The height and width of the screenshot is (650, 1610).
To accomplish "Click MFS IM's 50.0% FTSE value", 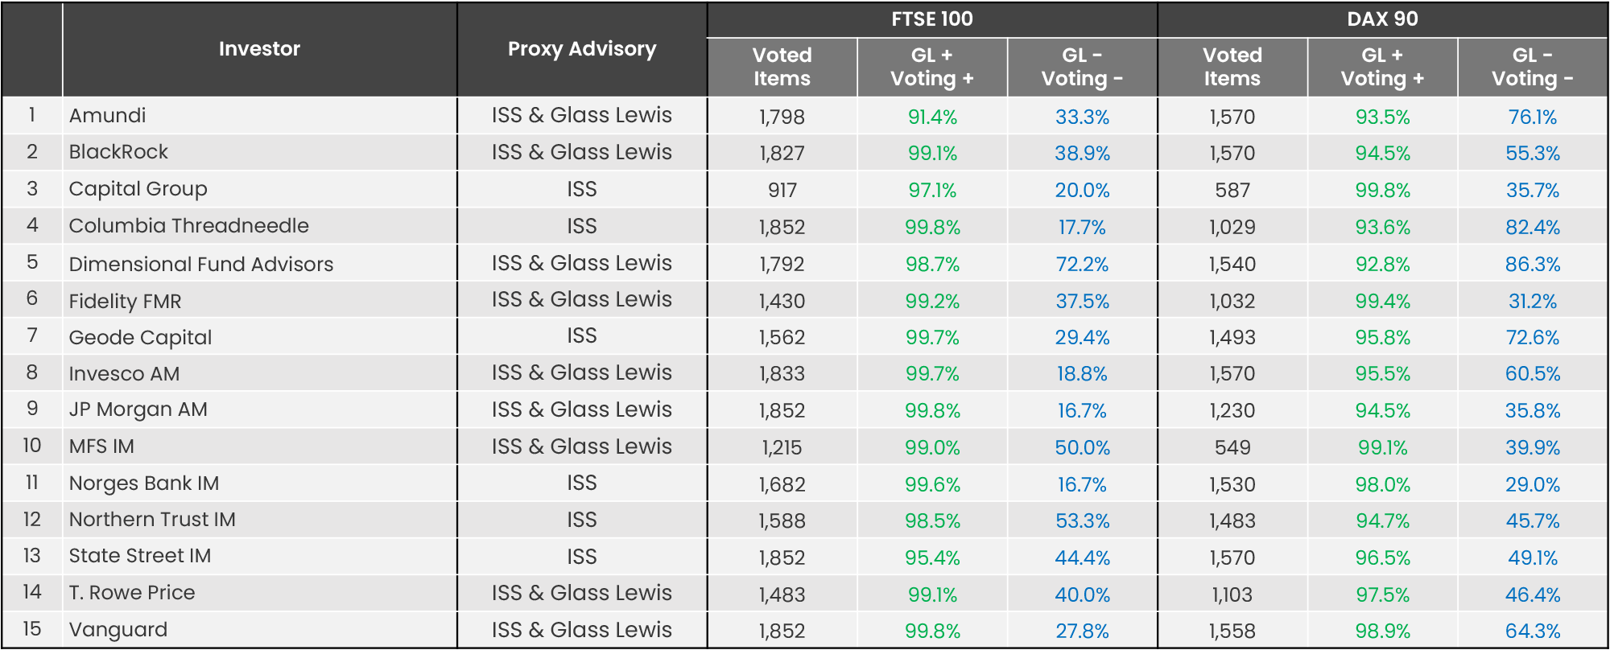I will (1082, 448).
